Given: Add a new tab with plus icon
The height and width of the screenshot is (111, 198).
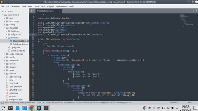Looking at the screenshot, I should (x=193, y=11).
